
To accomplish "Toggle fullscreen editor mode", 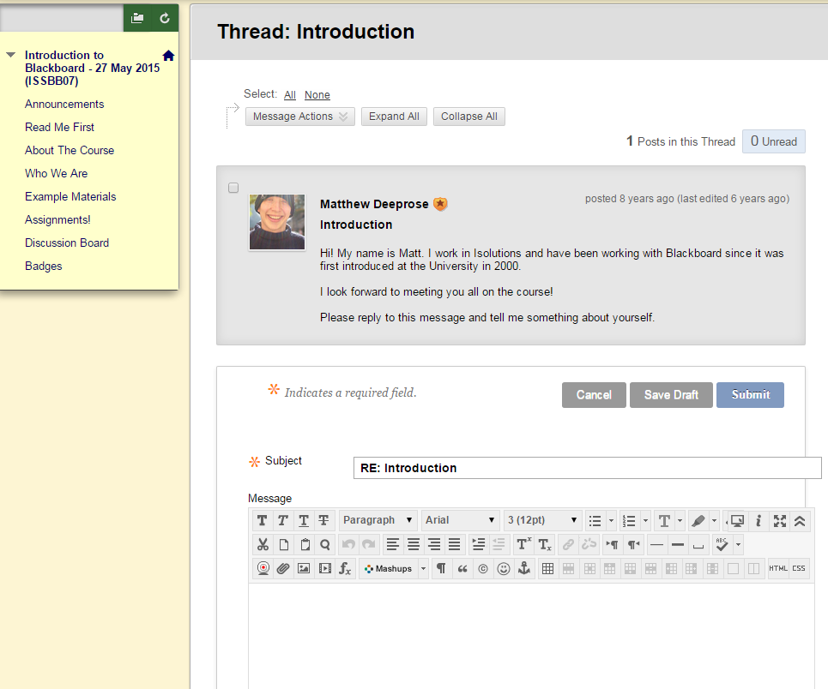I will coord(779,520).
